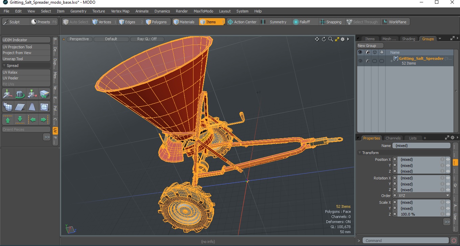The width and height of the screenshot is (460, 246).
Task: Click the trapezoid perspective grid icon
Action: pyautogui.click(x=32, y=107)
